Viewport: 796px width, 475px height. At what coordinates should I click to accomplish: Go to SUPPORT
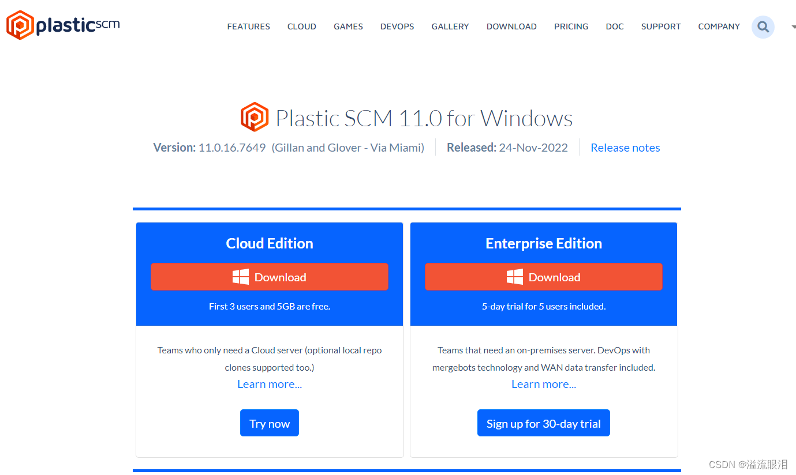click(x=661, y=27)
